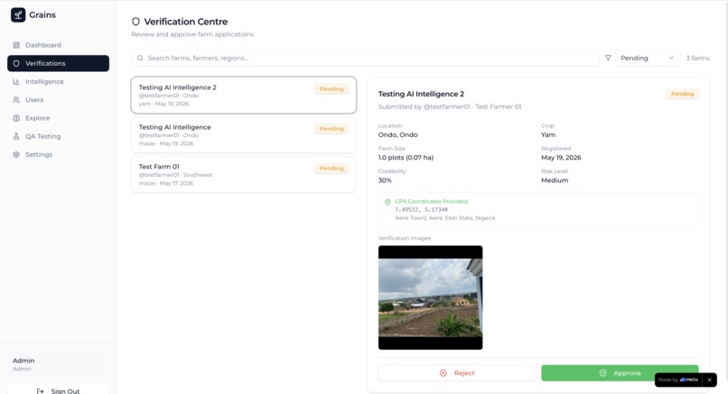The height and width of the screenshot is (394, 728).
Task: Click Pending badge in detail panel header
Action: tap(682, 94)
